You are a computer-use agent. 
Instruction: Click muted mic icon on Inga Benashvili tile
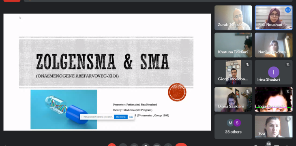click(x=288, y=92)
